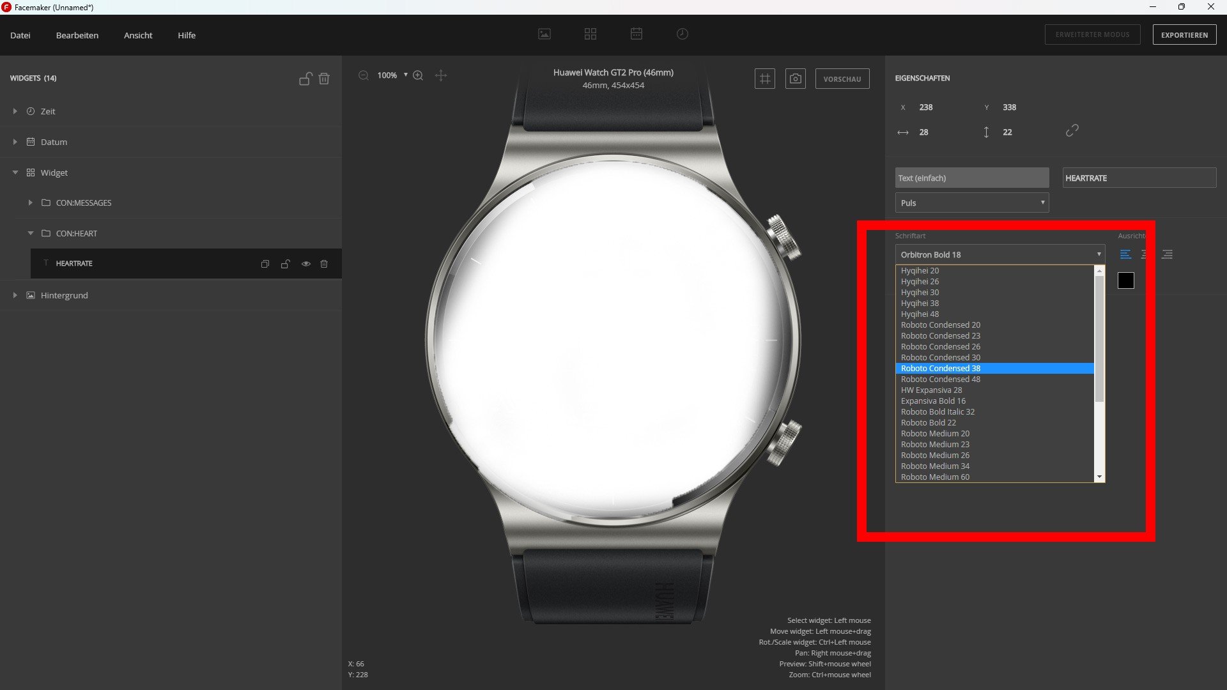Screen dimensions: 1227x690
Task: Click the image widget icon in top toolbar
Action: pos(544,34)
